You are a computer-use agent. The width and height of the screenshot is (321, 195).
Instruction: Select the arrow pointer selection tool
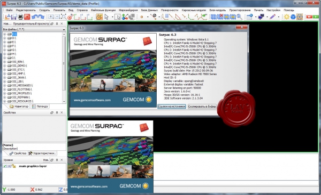point(106,17)
